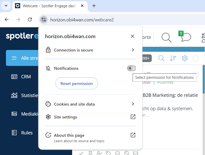
Task: Click the address bar URL
Action: pyautogui.click(x=82, y=20)
